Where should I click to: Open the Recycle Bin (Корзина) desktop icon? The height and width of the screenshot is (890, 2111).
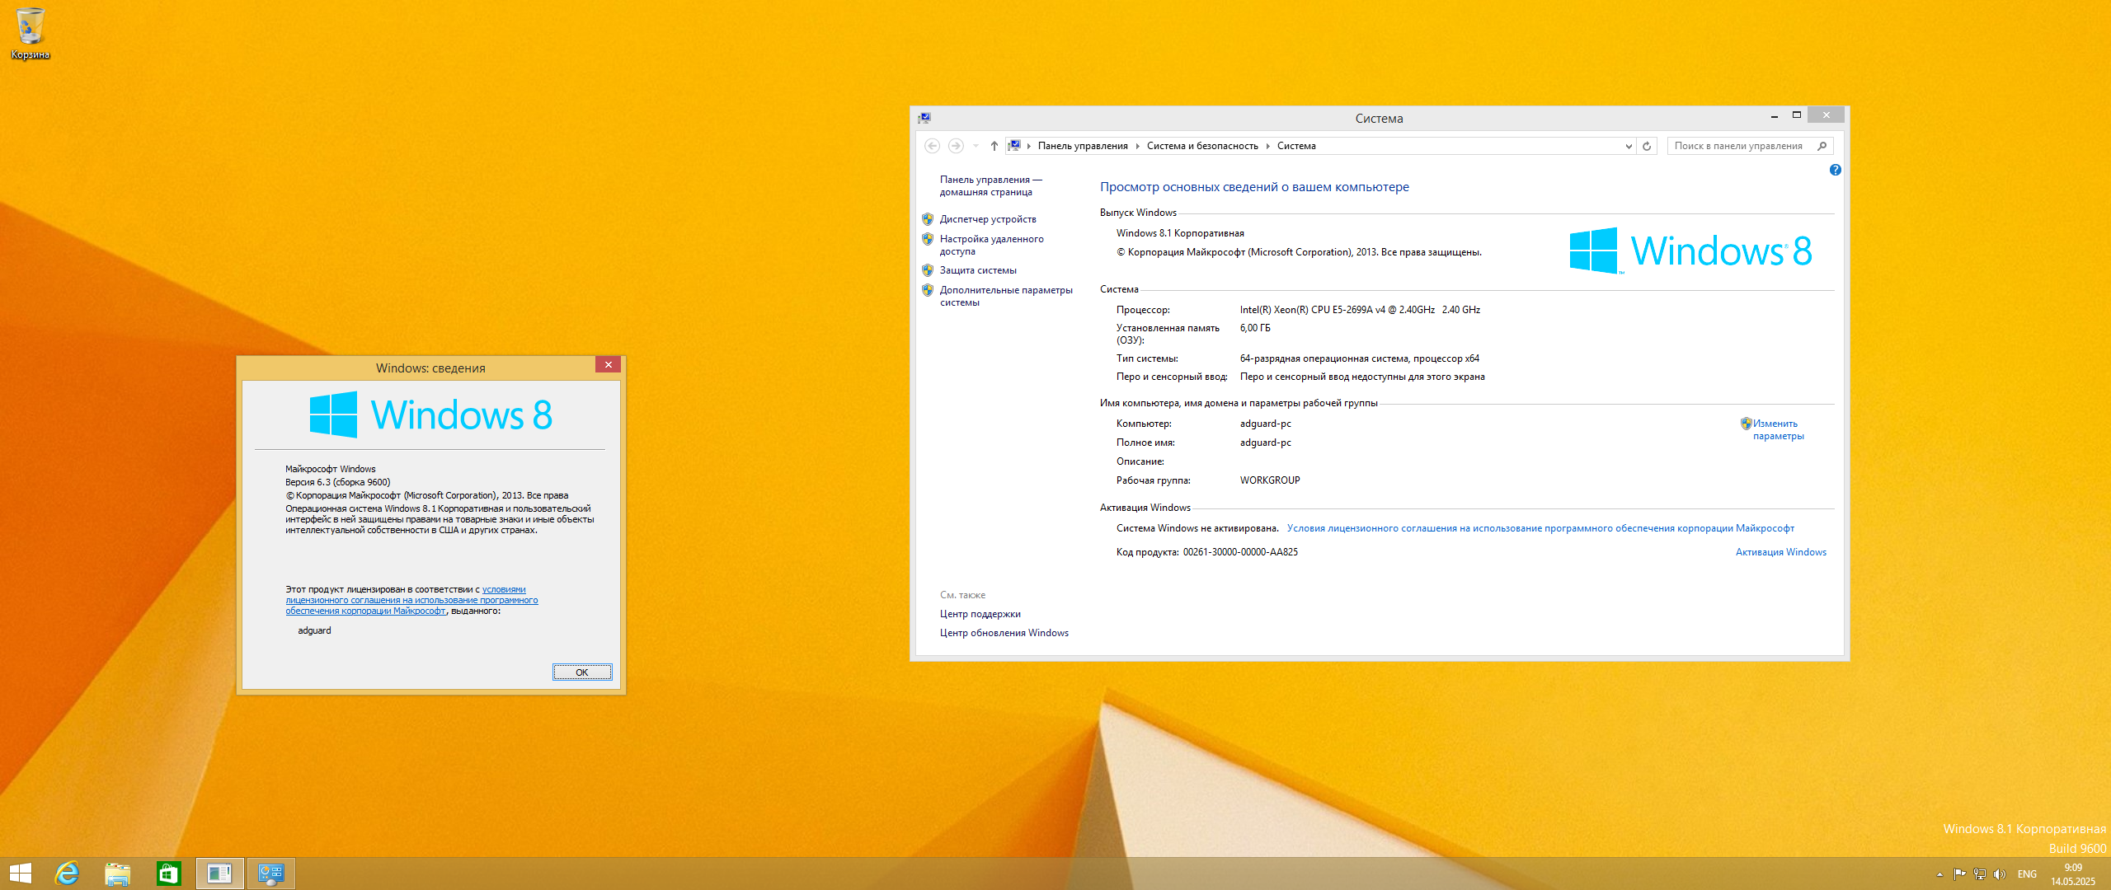(30, 33)
